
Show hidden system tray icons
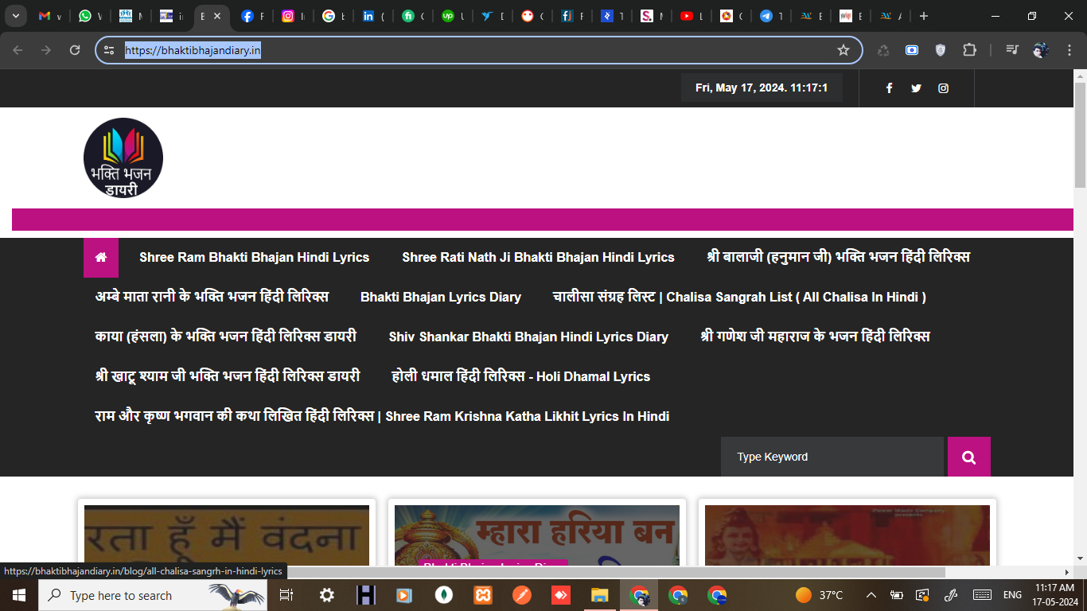pyautogui.click(x=871, y=595)
